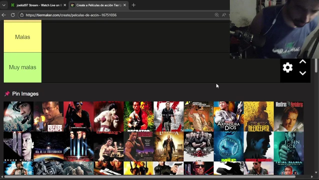The height and width of the screenshot is (180, 319).
Task: Click the browser back arrow
Action: point(4,15)
